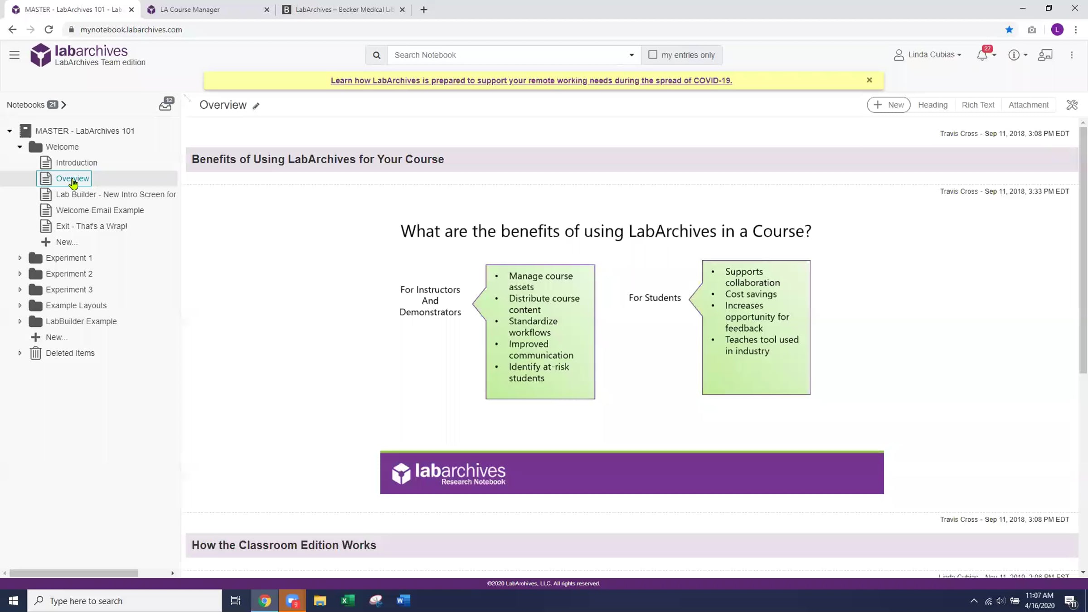Click the pencil to rename Overview page
This screenshot has height=612, width=1088.
[x=256, y=106]
